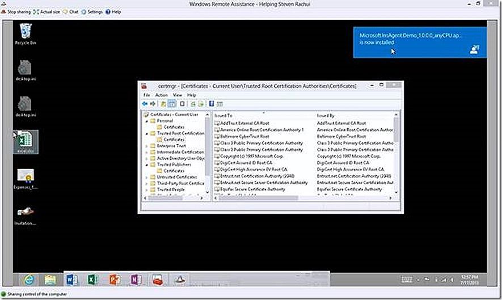The image size is (502, 300).
Task: Open File Explorer from the taskbar
Action: [50, 280]
